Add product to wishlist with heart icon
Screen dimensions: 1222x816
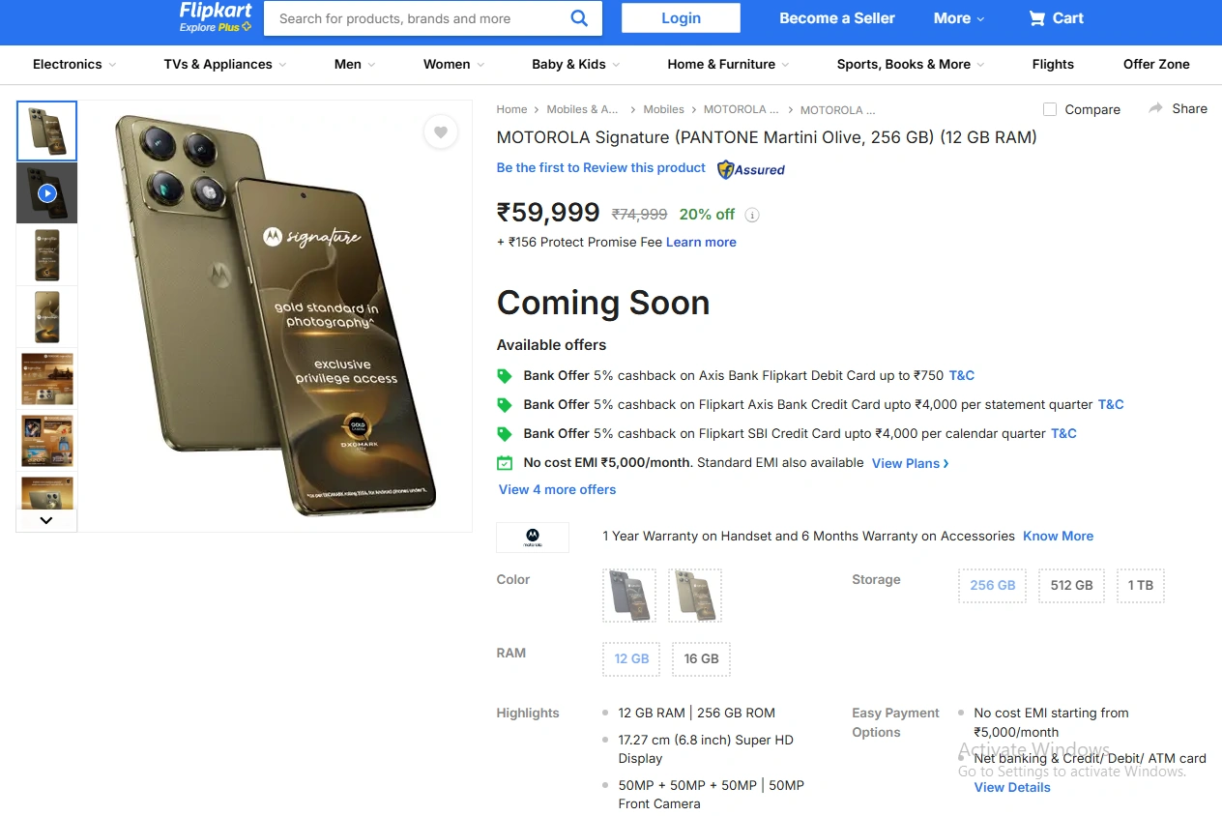[441, 132]
